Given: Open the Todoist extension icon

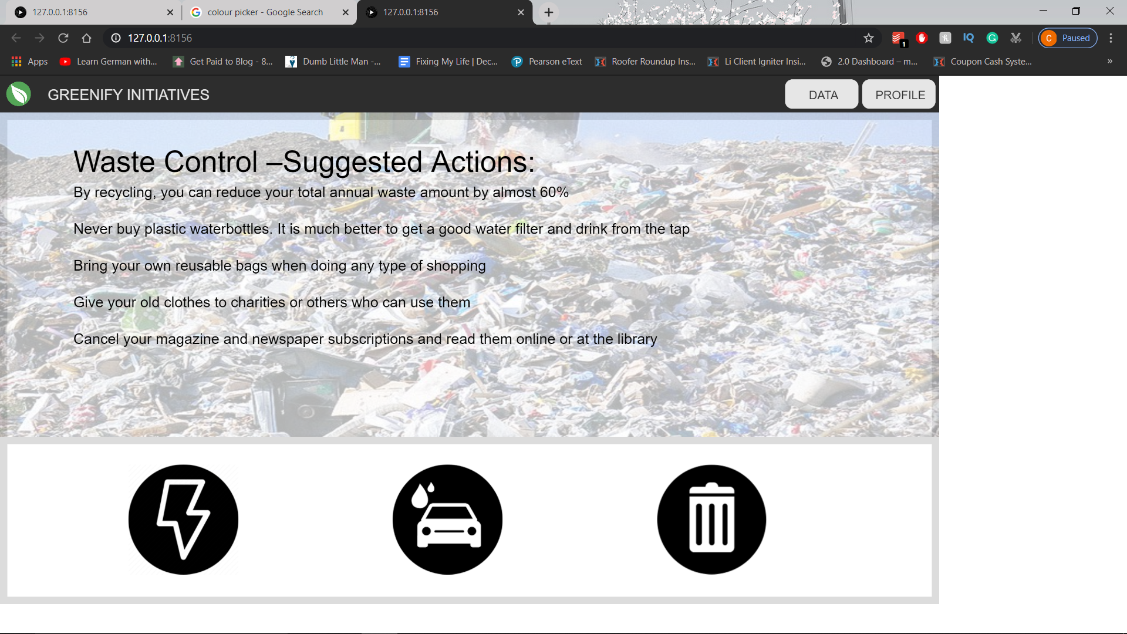Looking at the screenshot, I should 897,38.
